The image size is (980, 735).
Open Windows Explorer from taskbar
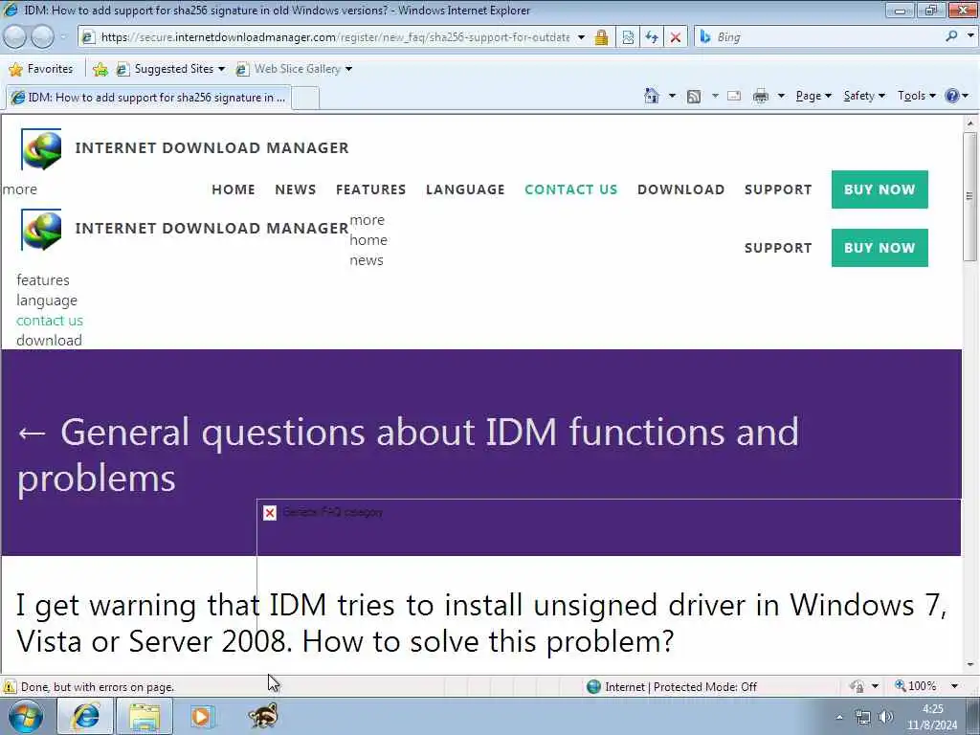145,716
